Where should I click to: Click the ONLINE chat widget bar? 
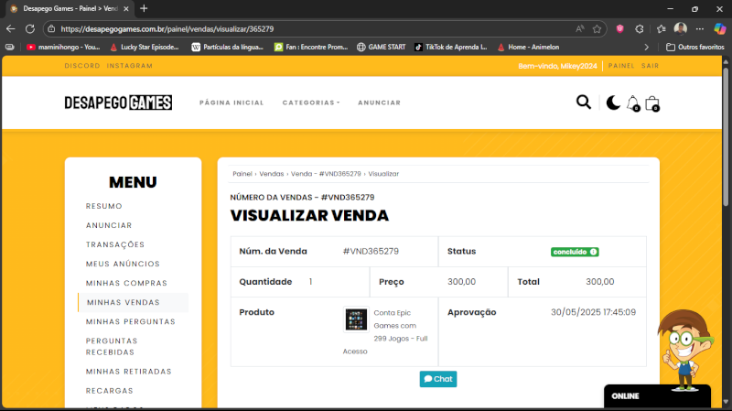657,396
